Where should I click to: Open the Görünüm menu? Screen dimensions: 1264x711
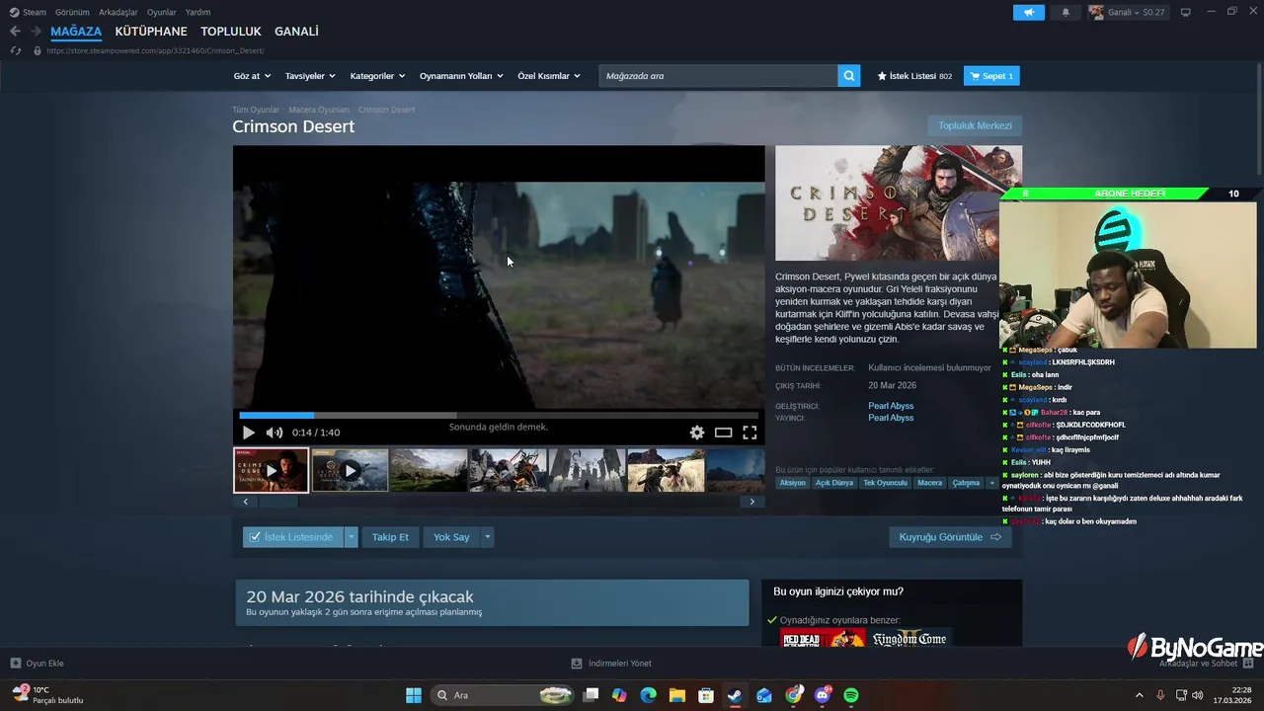72,12
